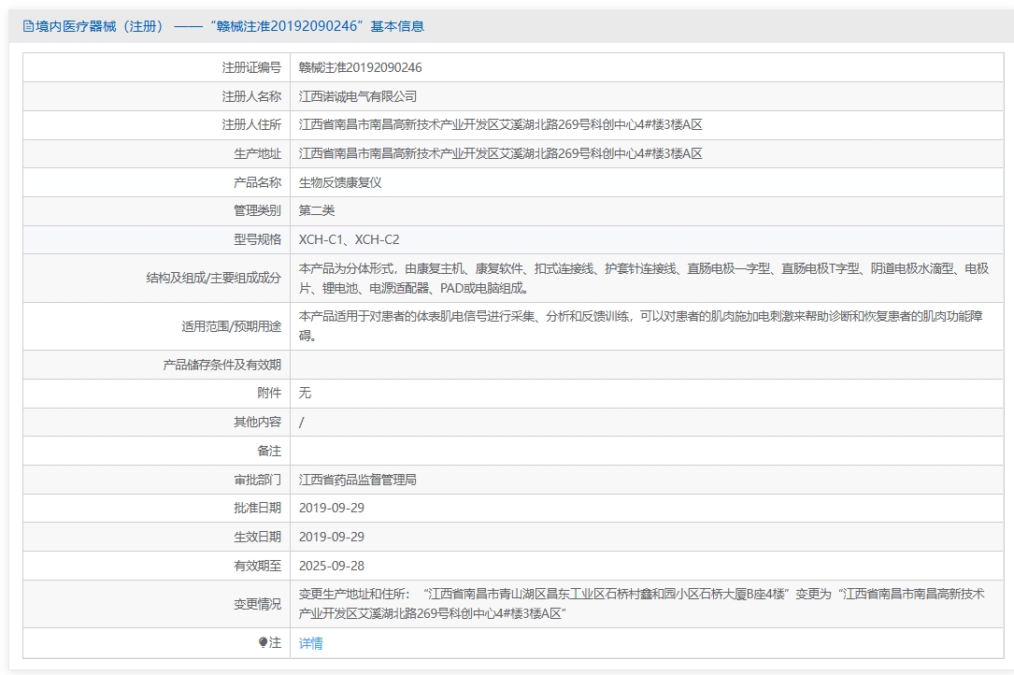Select the 适用范围/预期用途 label

(232, 326)
